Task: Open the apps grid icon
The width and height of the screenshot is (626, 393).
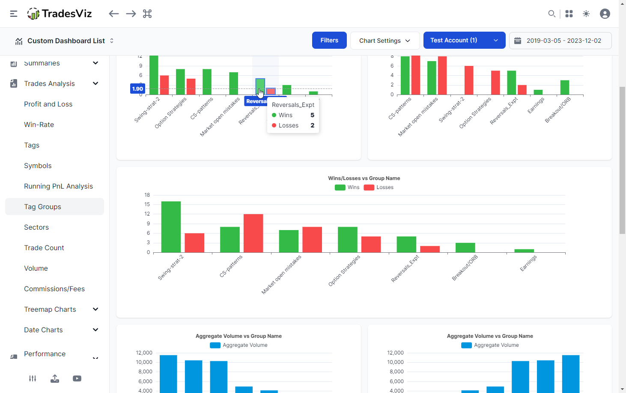Action: click(569, 14)
